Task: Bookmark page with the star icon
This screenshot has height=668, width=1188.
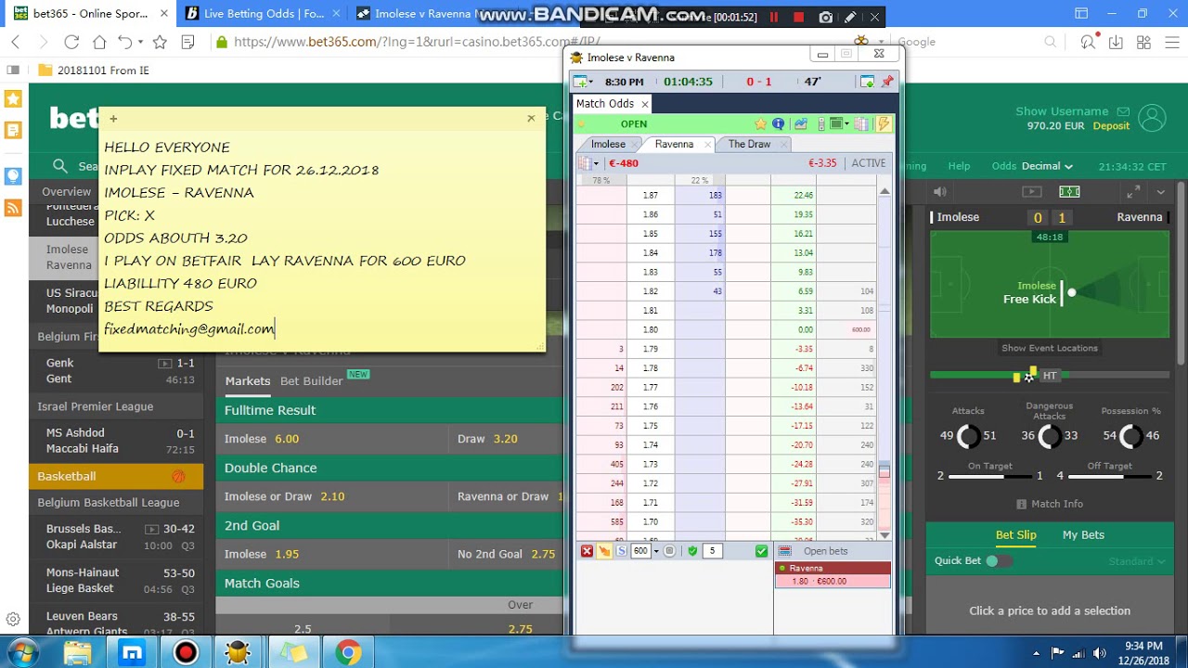Action: (160, 42)
